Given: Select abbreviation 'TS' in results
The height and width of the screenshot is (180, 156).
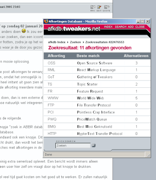Looking at the screenshot, I should click(50, 84).
